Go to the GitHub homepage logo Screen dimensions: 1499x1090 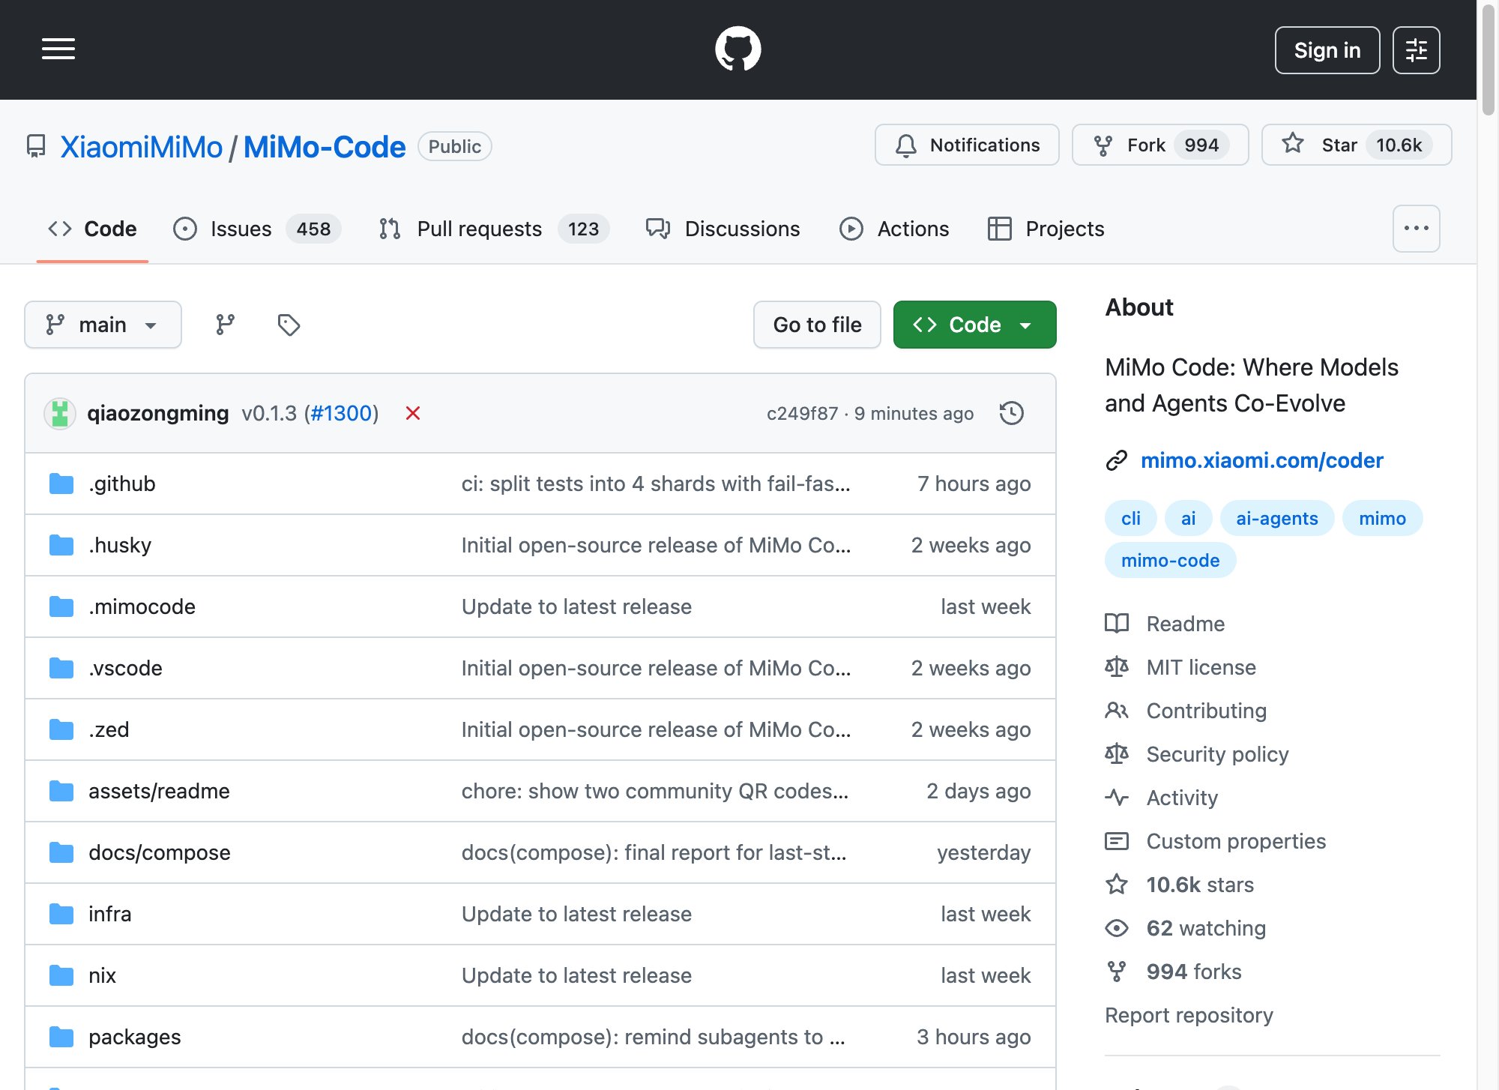point(738,49)
